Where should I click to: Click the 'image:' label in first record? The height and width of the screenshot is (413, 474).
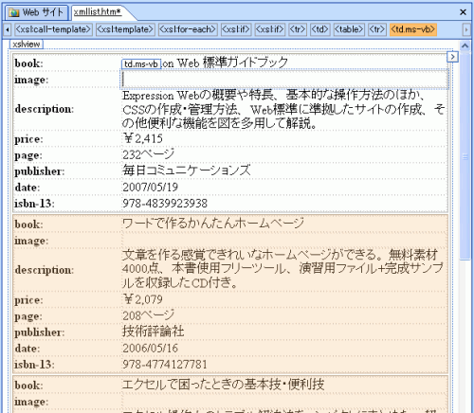click(31, 81)
